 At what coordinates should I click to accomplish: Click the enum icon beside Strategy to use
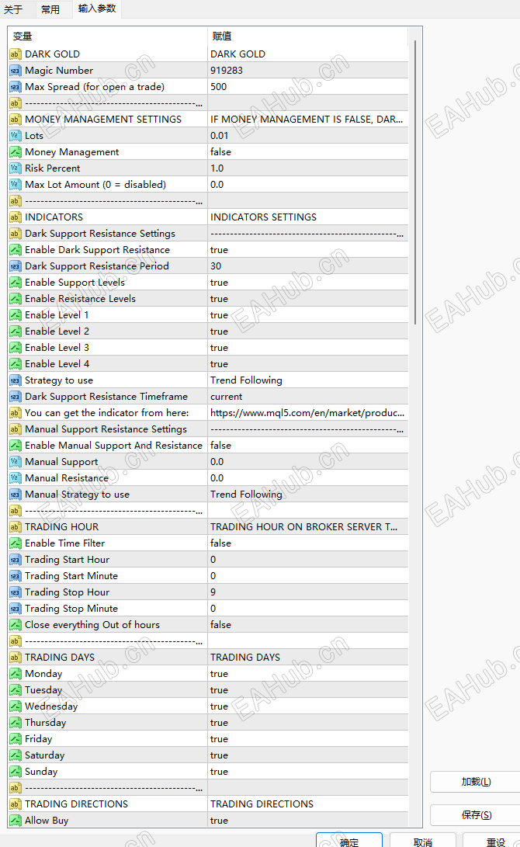(x=15, y=380)
